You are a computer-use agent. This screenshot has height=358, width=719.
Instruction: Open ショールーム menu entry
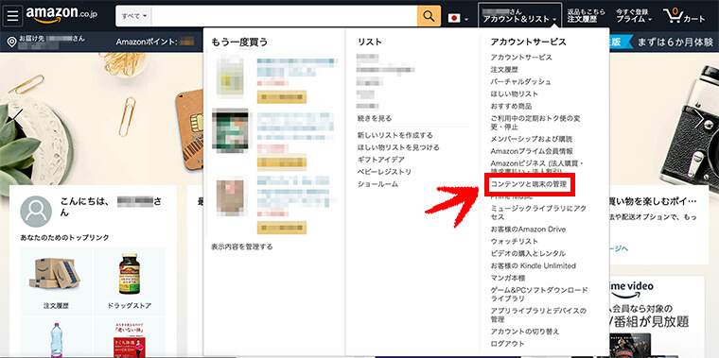[x=377, y=184]
